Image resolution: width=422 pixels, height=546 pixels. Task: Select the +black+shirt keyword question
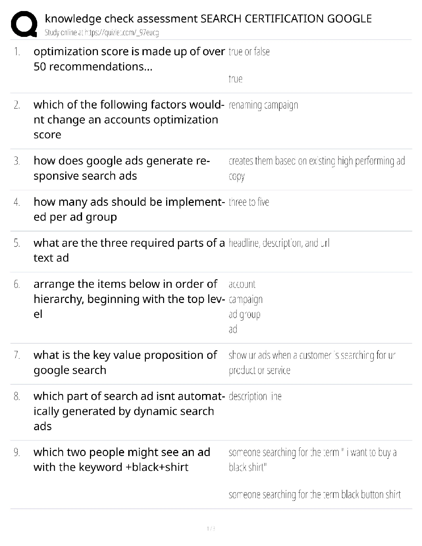[x=122, y=459]
